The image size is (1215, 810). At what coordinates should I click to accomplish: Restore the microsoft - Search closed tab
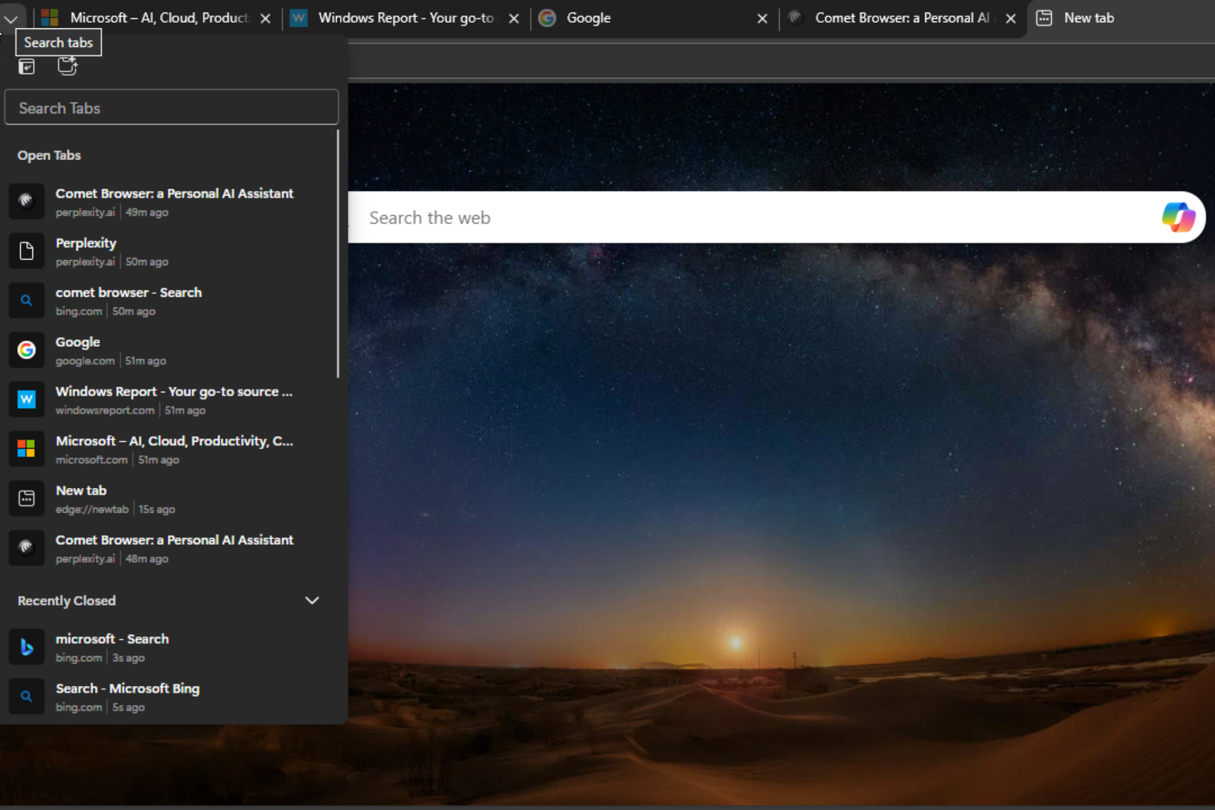click(x=112, y=639)
